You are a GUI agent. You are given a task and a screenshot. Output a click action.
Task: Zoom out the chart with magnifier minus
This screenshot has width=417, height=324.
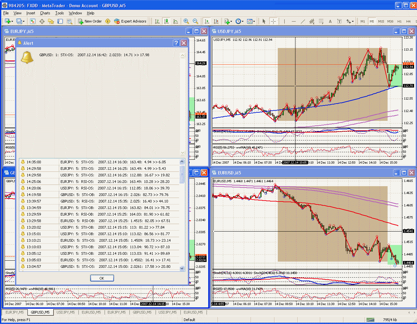click(195, 21)
